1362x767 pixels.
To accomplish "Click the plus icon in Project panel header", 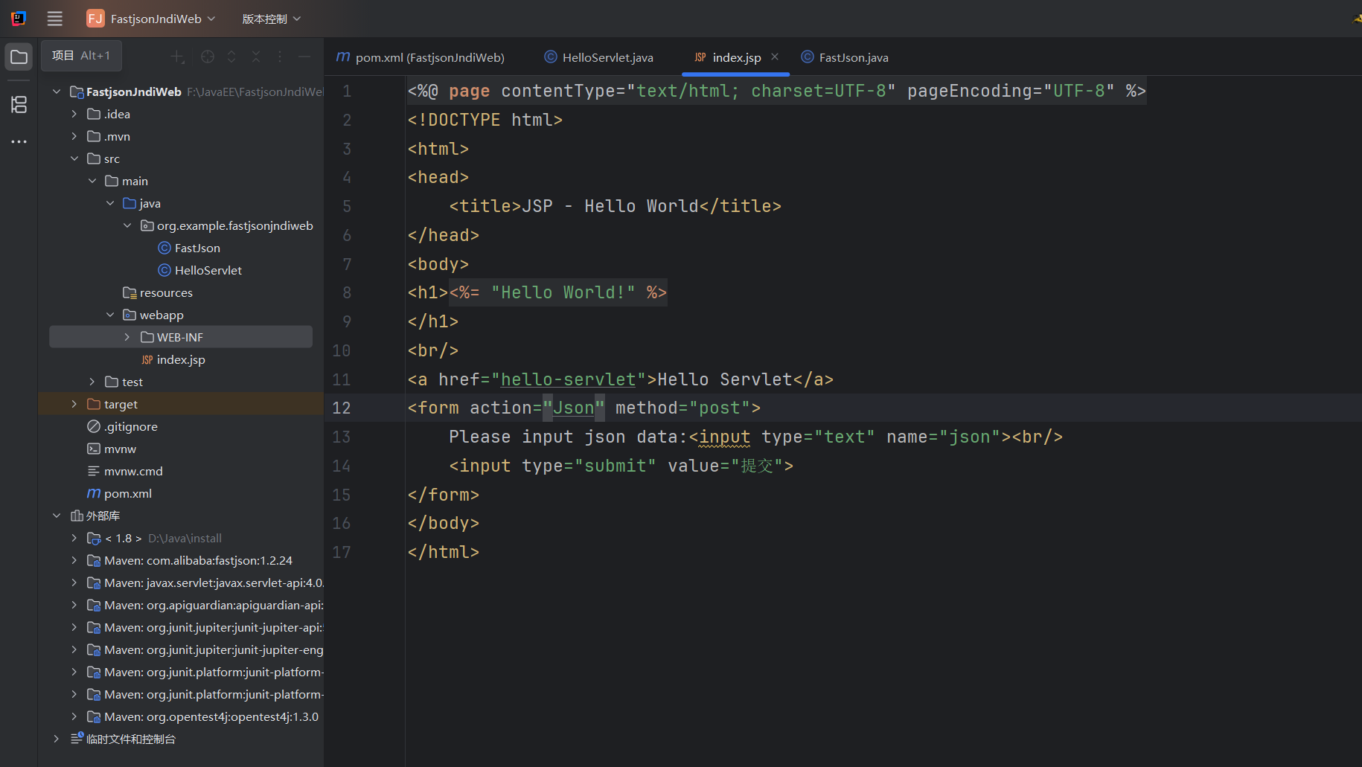I will pos(177,57).
